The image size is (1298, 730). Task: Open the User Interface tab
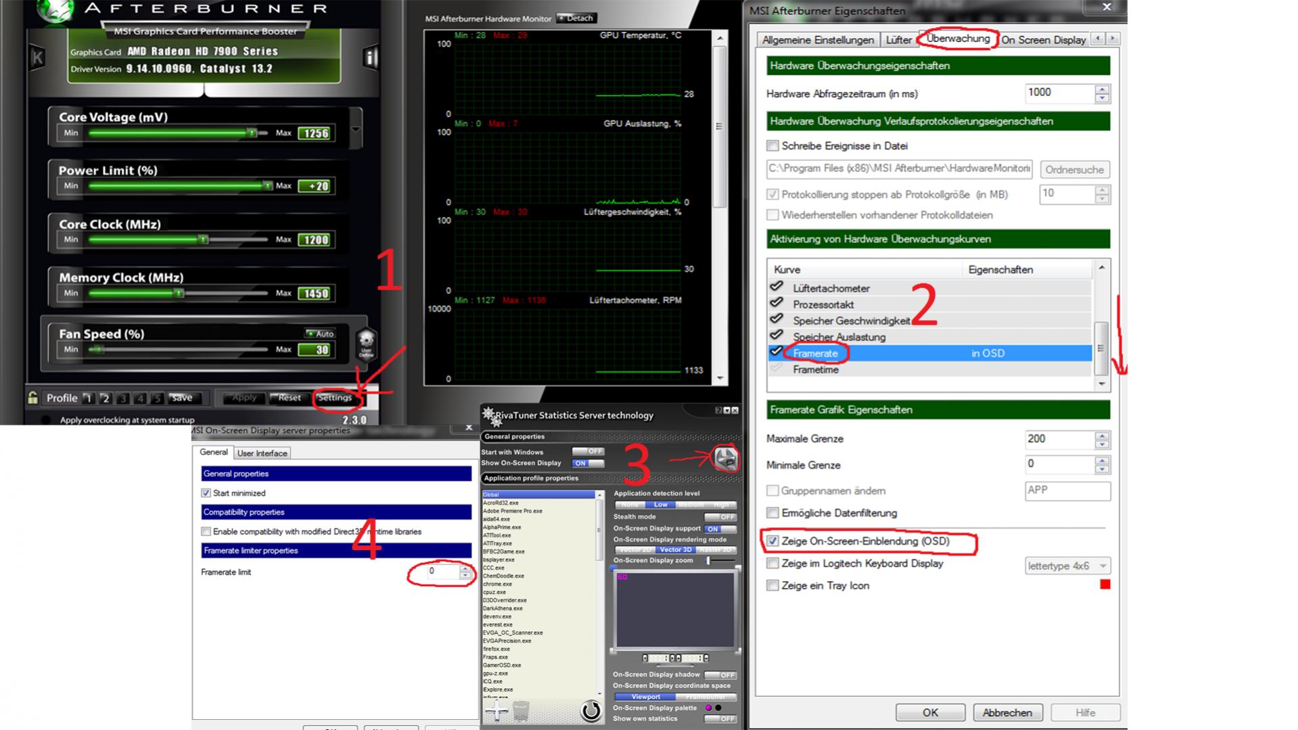262,453
